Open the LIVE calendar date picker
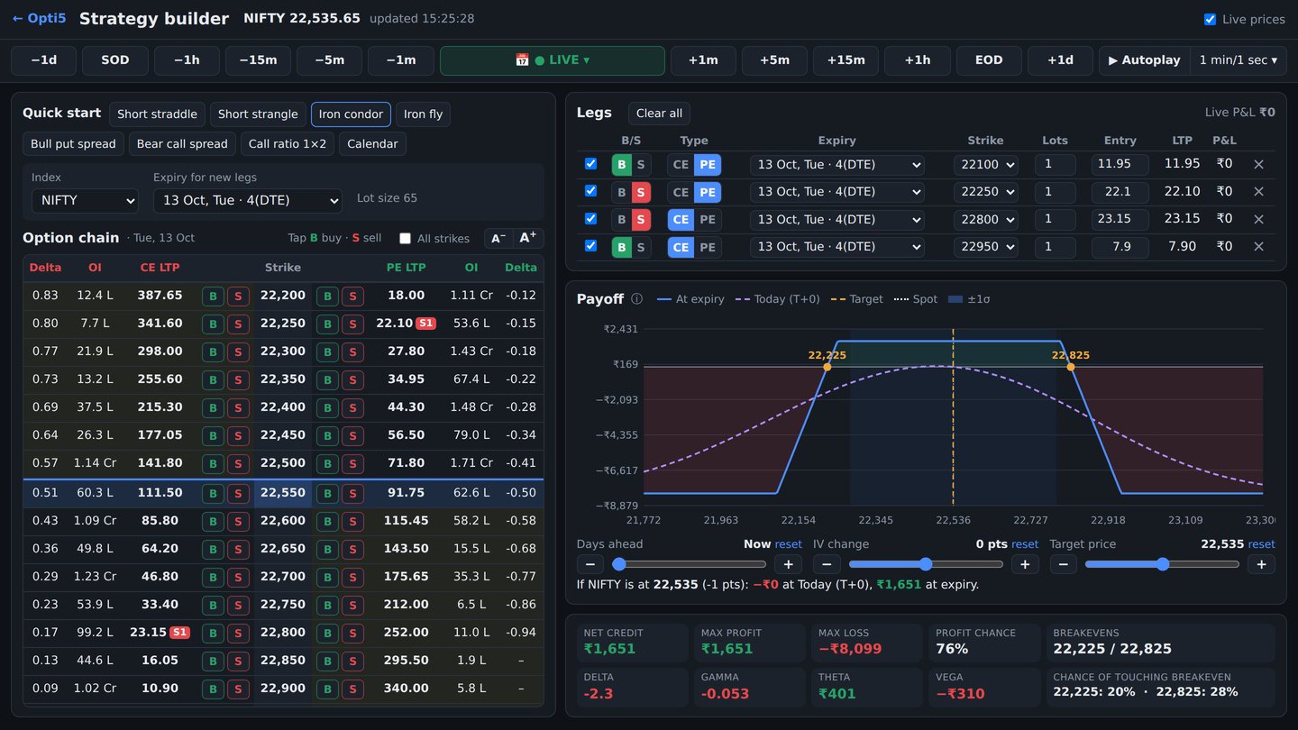The height and width of the screenshot is (730, 1298). (553, 60)
